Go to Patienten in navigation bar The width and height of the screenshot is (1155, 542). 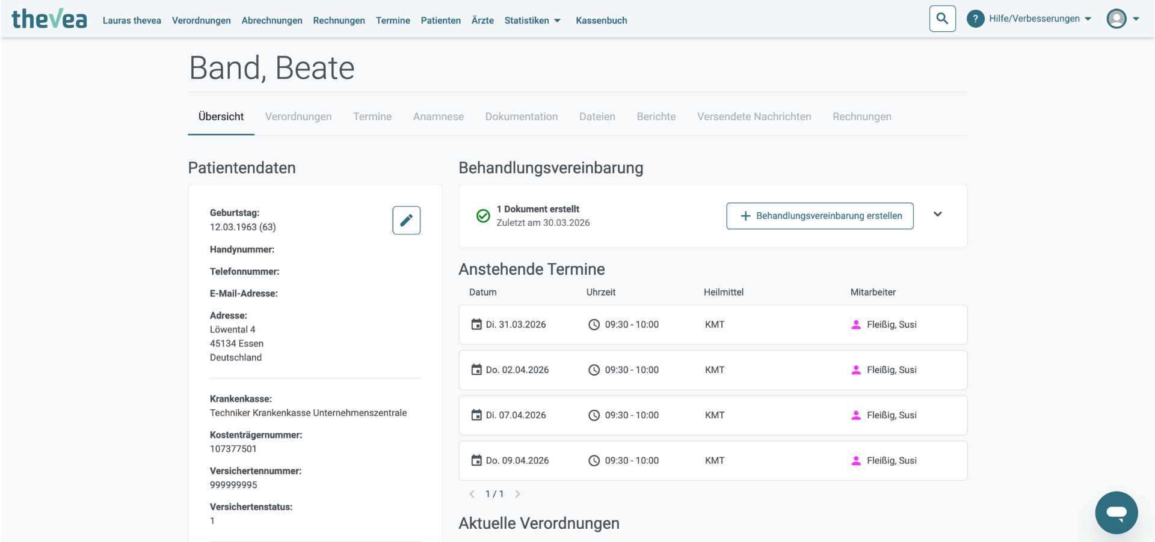[x=440, y=20]
